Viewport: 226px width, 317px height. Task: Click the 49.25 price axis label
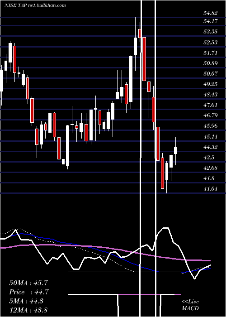point(211,84)
